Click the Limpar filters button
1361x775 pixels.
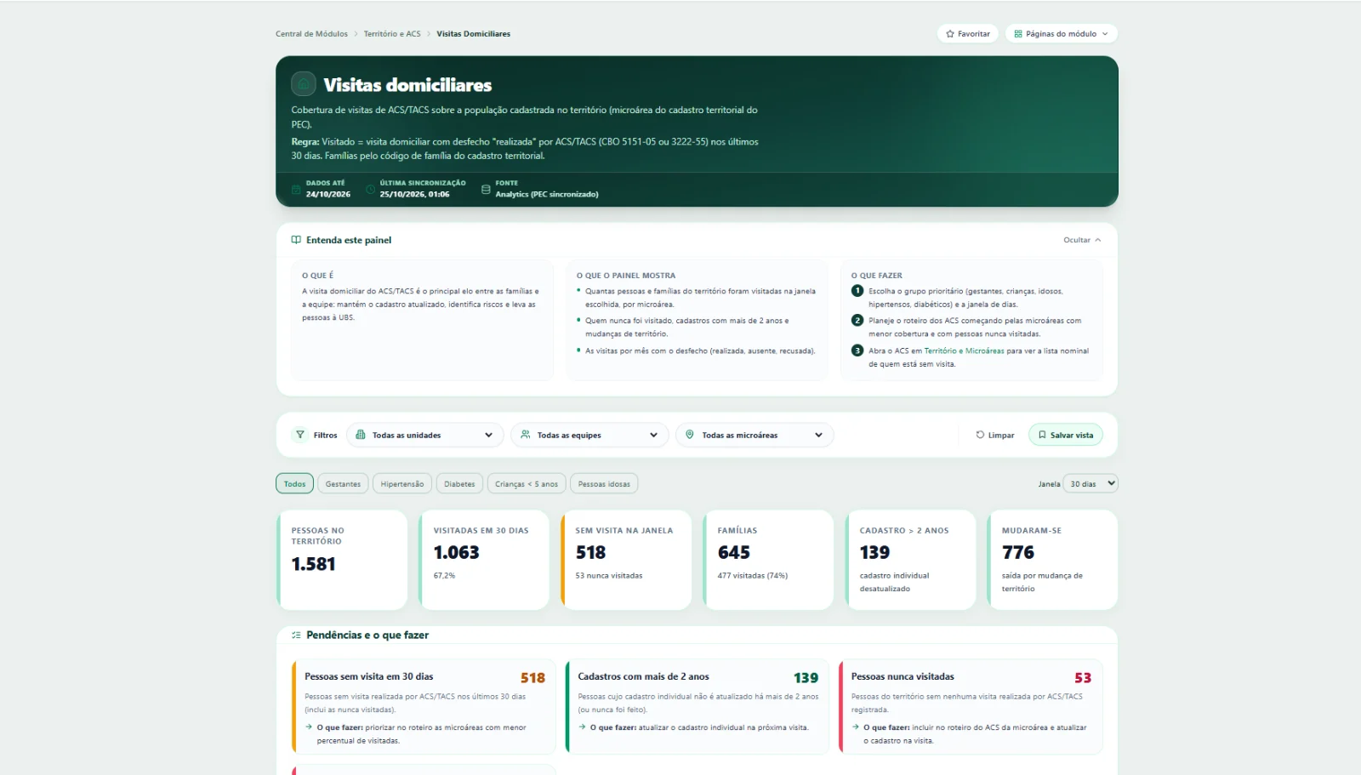pyautogui.click(x=994, y=435)
